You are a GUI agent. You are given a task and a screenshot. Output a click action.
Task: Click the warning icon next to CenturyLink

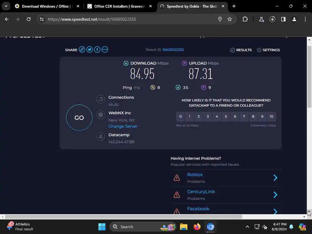coord(177,195)
